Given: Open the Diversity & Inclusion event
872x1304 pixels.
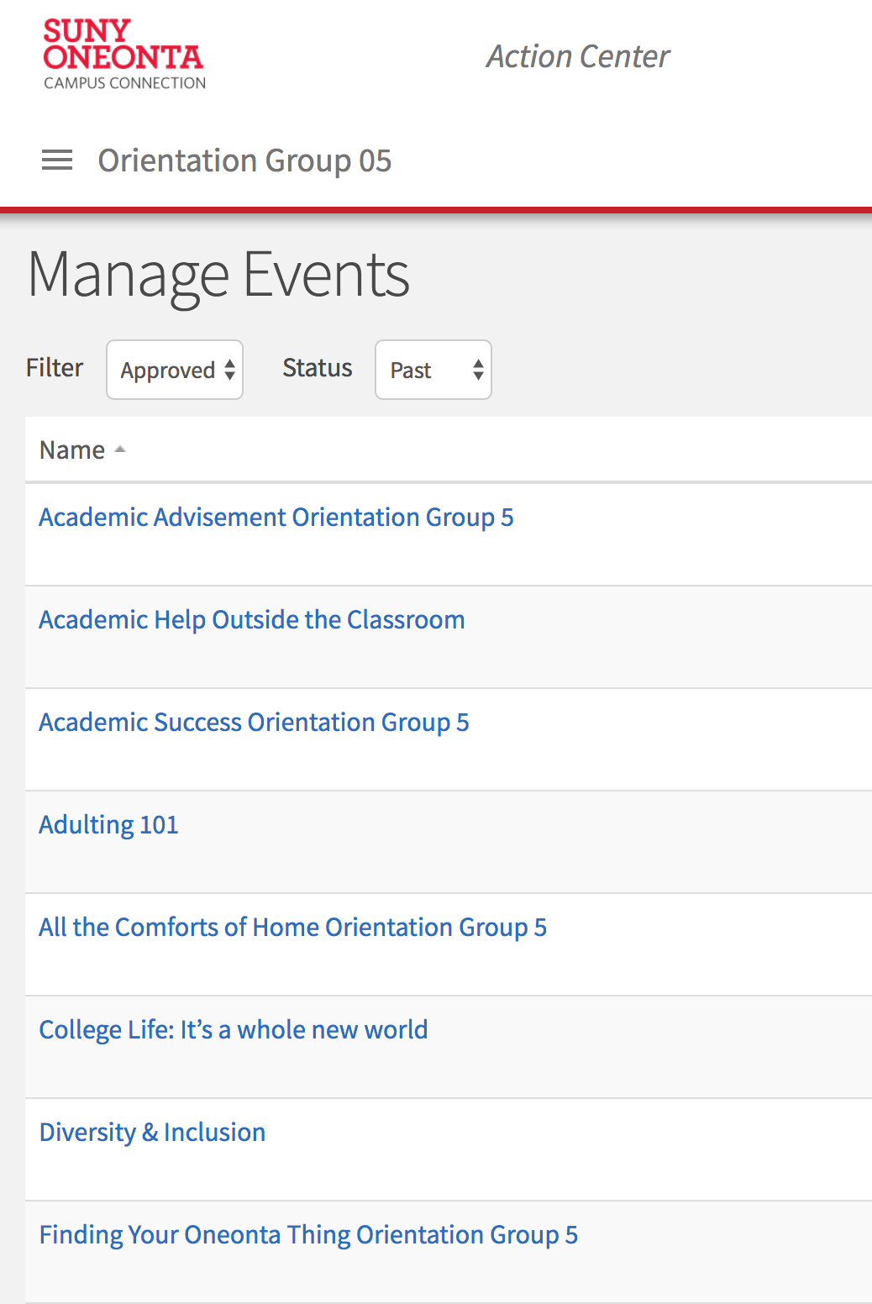Looking at the screenshot, I should pyautogui.click(x=153, y=1133).
